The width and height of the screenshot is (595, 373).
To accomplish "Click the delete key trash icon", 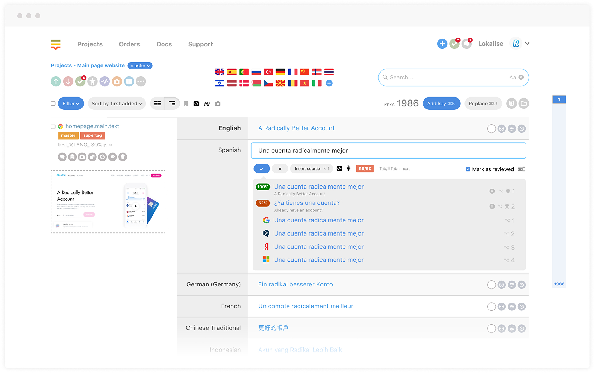I will (x=123, y=157).
